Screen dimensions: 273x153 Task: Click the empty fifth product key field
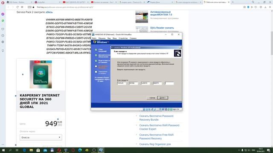point(169,83)
